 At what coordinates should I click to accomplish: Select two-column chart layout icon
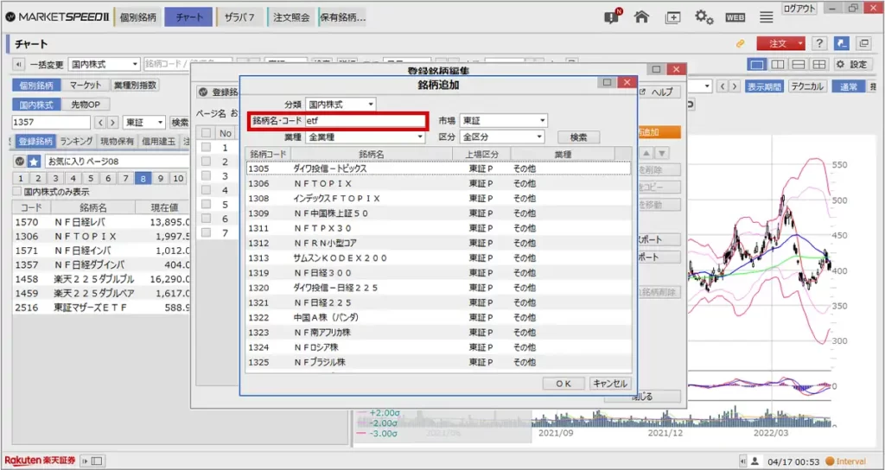pos(778,64)
